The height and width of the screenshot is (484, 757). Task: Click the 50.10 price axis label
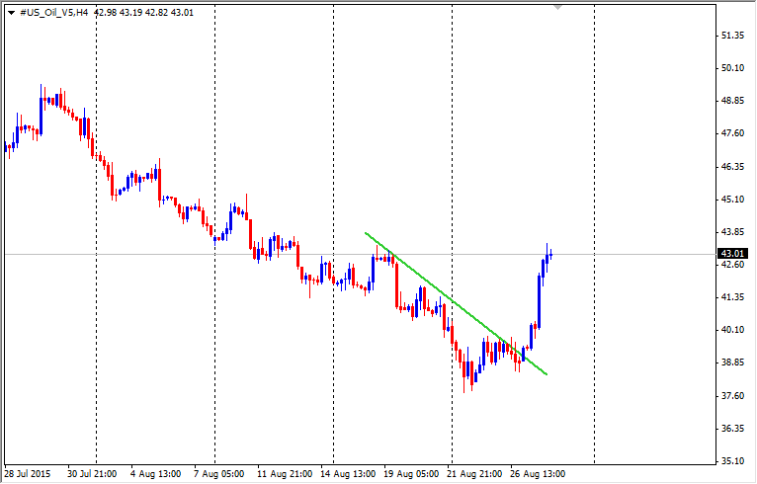[732, 68]
